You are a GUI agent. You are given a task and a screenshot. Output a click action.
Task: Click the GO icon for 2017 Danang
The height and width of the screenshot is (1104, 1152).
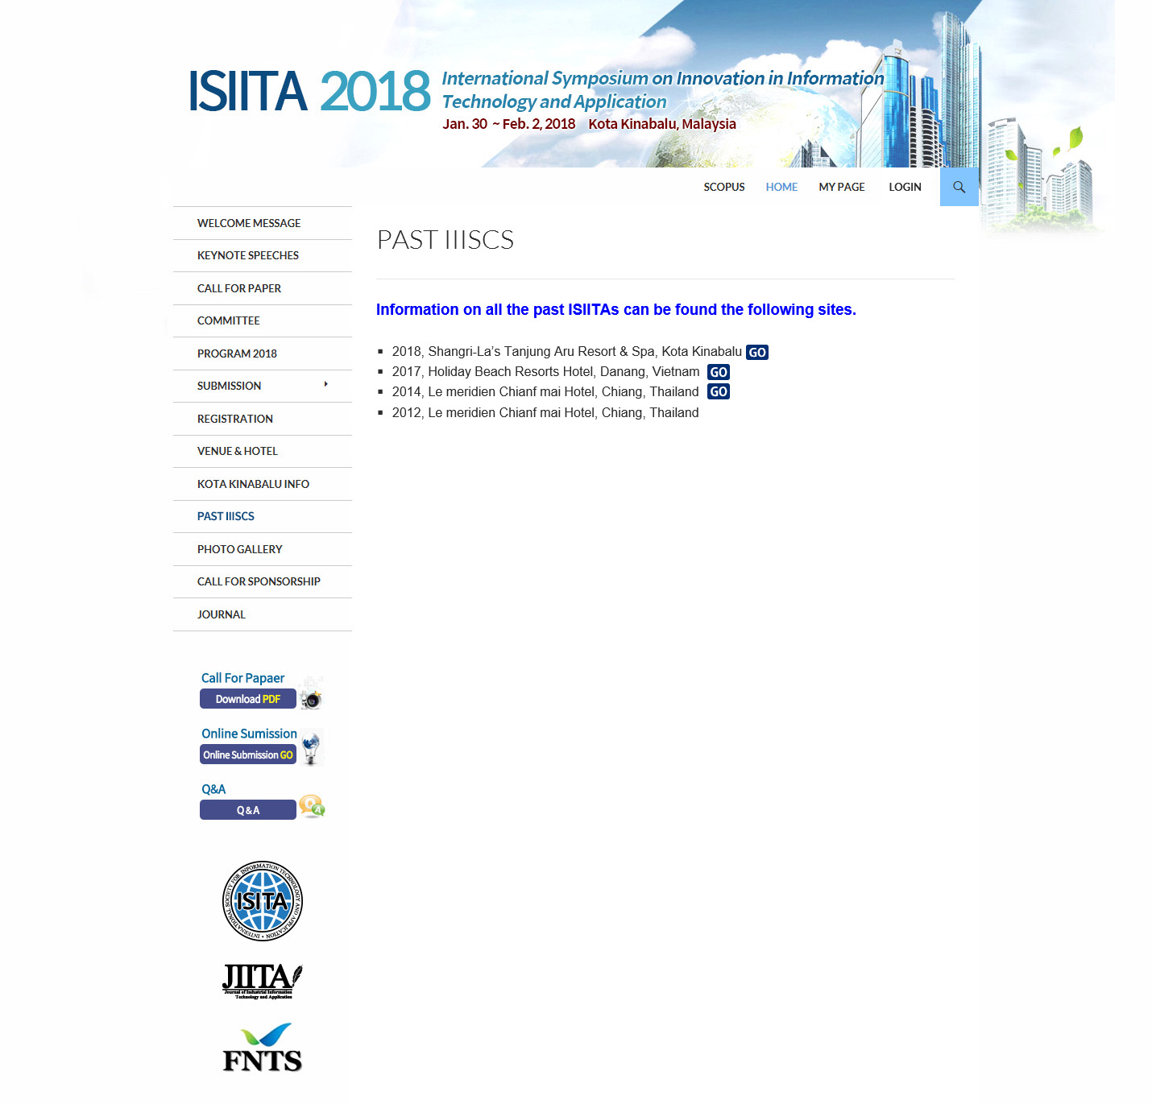719,372
